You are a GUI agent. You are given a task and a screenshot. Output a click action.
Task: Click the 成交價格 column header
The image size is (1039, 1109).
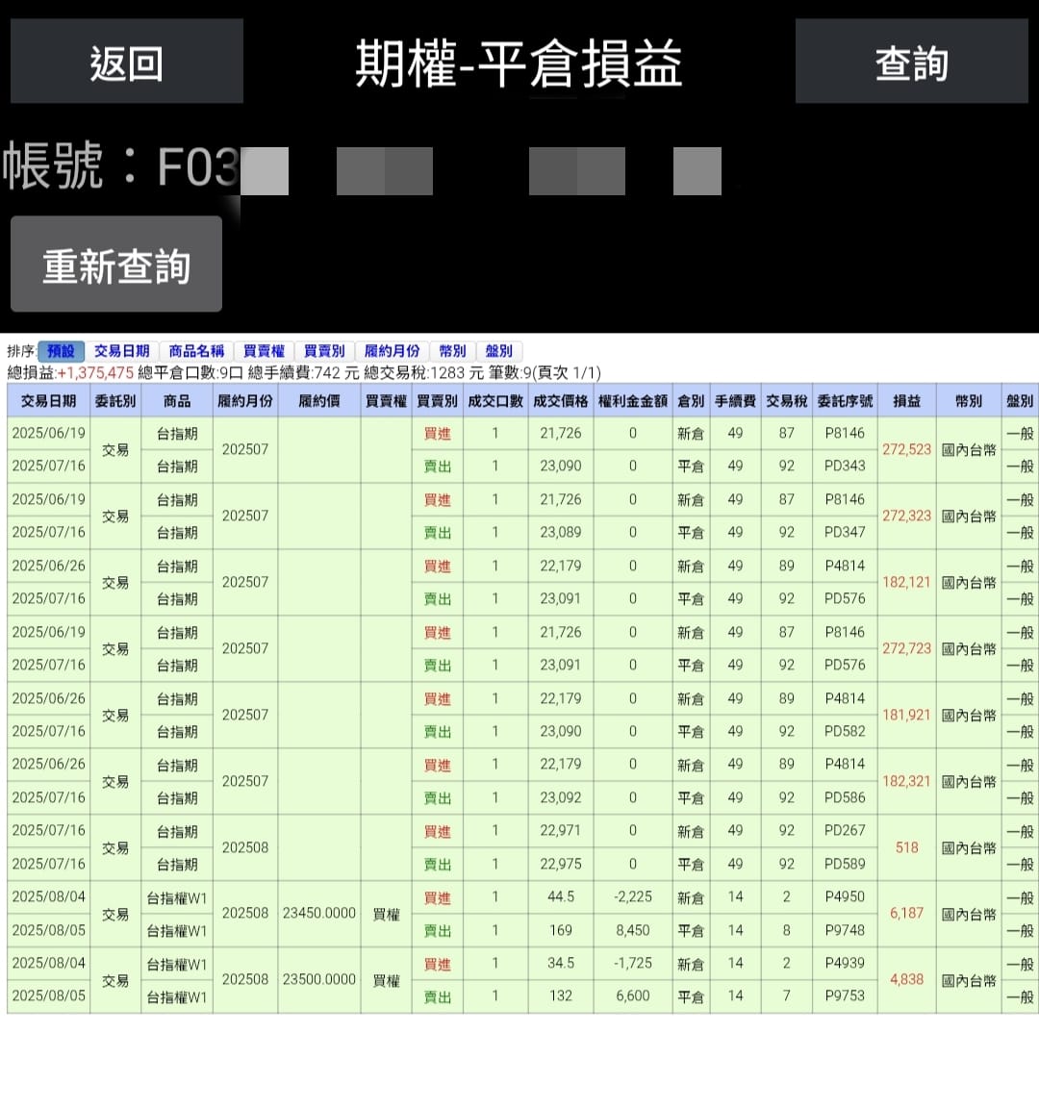561,401
